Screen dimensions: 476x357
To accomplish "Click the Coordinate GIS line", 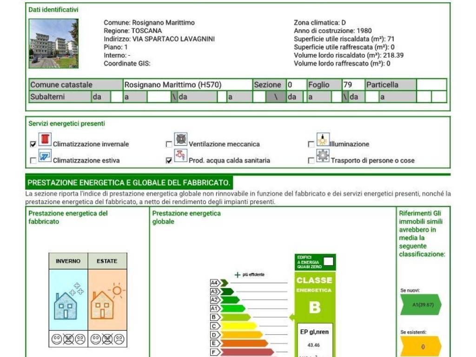I will (127, 63).
